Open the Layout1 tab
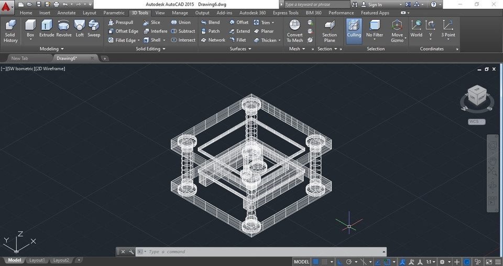 (37, 260)
